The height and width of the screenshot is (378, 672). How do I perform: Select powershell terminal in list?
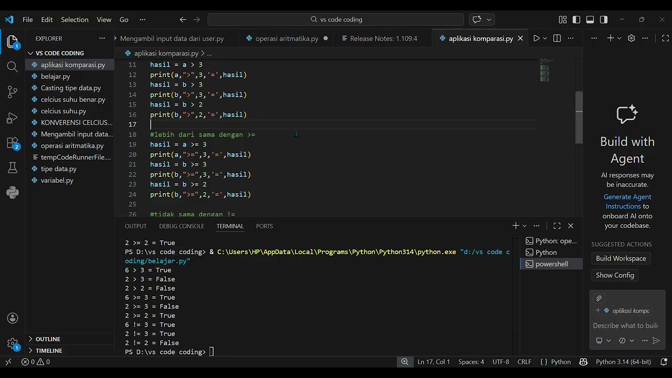pos(551,264)
